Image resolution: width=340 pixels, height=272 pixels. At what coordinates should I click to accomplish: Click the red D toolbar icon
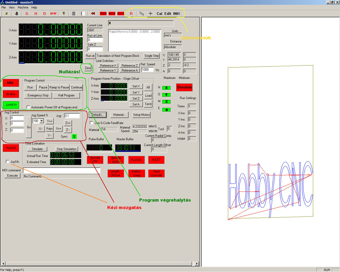[45, 14]
